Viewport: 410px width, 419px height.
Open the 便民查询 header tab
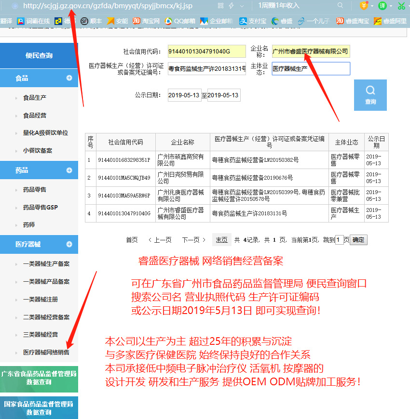point(39,55)
